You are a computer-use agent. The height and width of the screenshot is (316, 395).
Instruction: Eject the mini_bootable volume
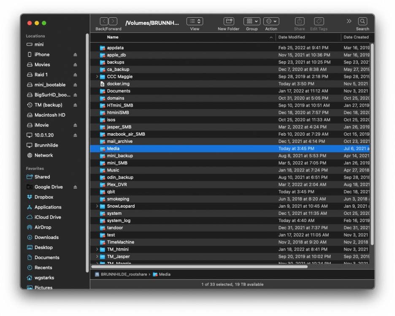point(75,85)
